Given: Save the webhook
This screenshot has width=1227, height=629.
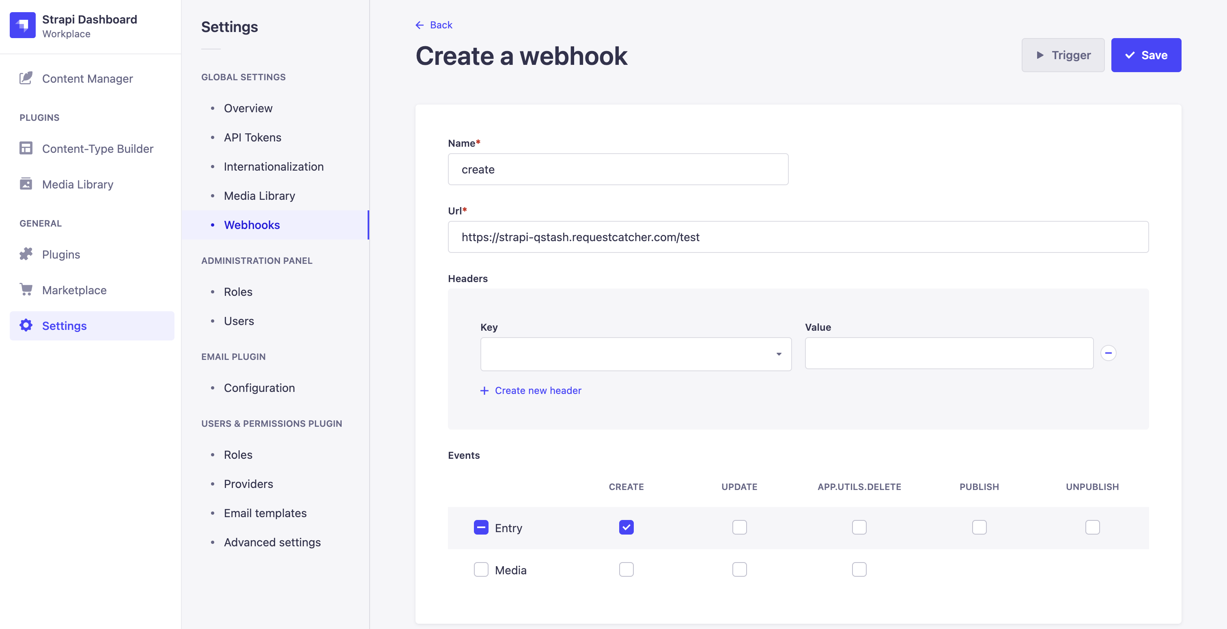Looking at the screenshot, I should (x=1145, y=55).
